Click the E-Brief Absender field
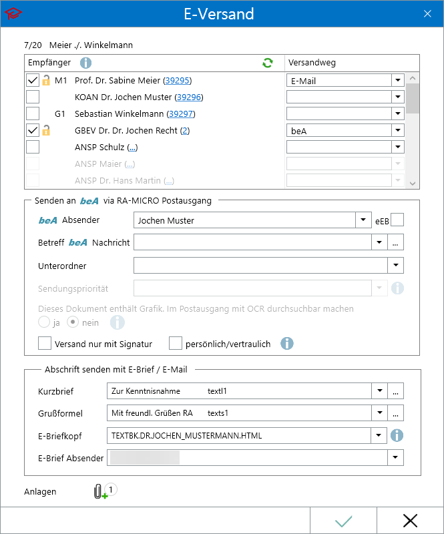 [248, 458]
